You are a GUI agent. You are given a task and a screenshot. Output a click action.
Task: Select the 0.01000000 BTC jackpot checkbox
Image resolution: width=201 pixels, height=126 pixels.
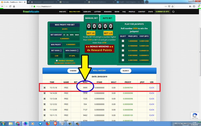(x=123, y=50)
